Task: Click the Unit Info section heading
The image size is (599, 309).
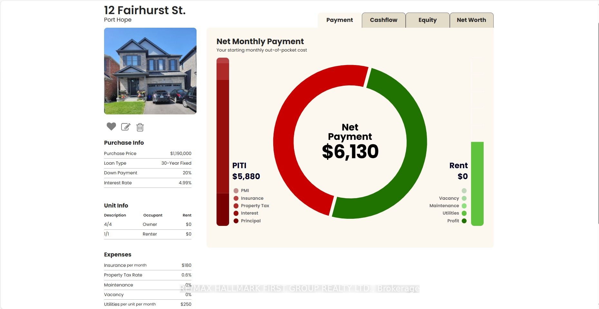Action: [x=116, y=206]
